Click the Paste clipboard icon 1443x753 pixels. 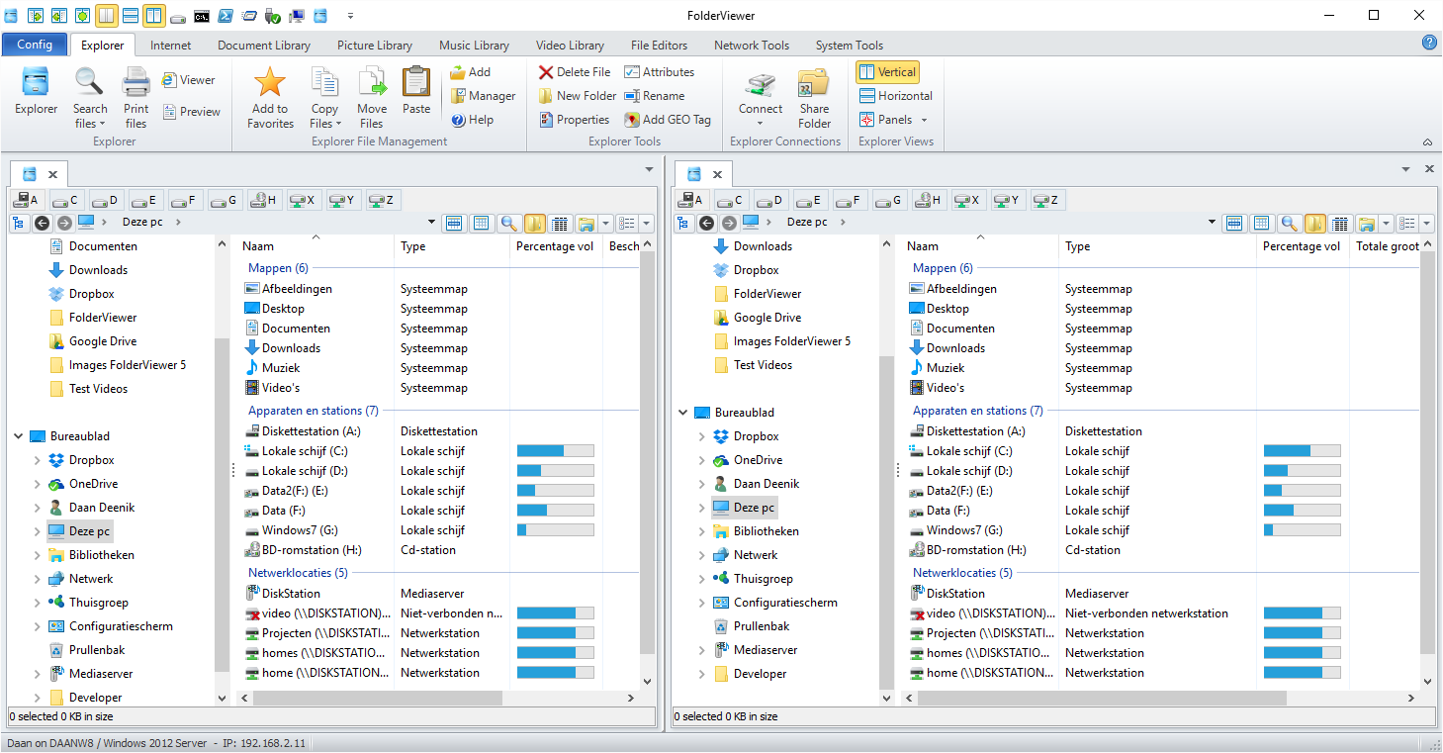coord(416,82)
